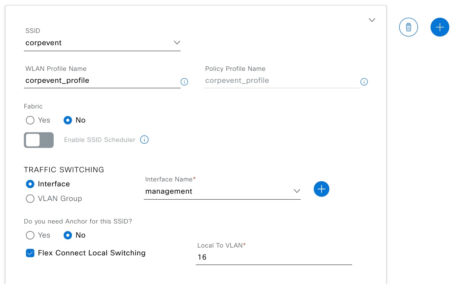Select Interface traffic switching option
The width and height of the screenshot is (457, 298).
30,184
